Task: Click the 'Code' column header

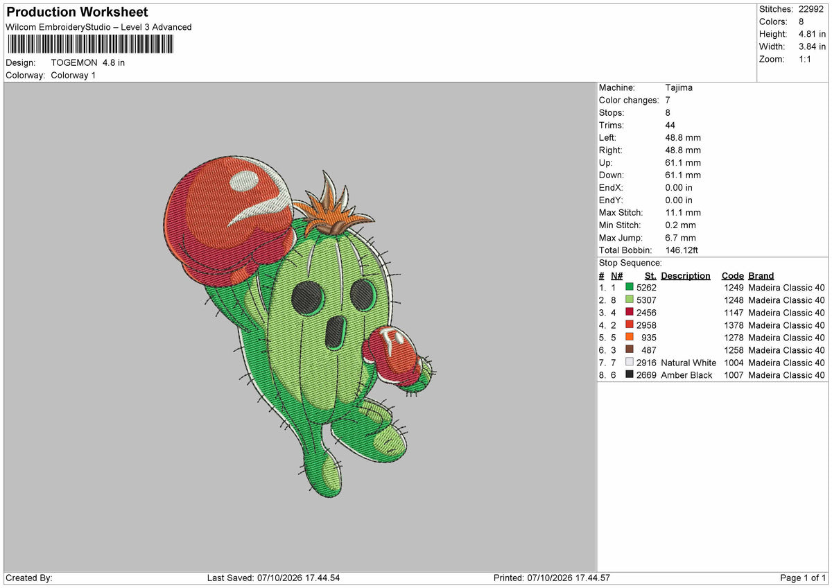Action: pyautogui.click(x=733, y=275)
